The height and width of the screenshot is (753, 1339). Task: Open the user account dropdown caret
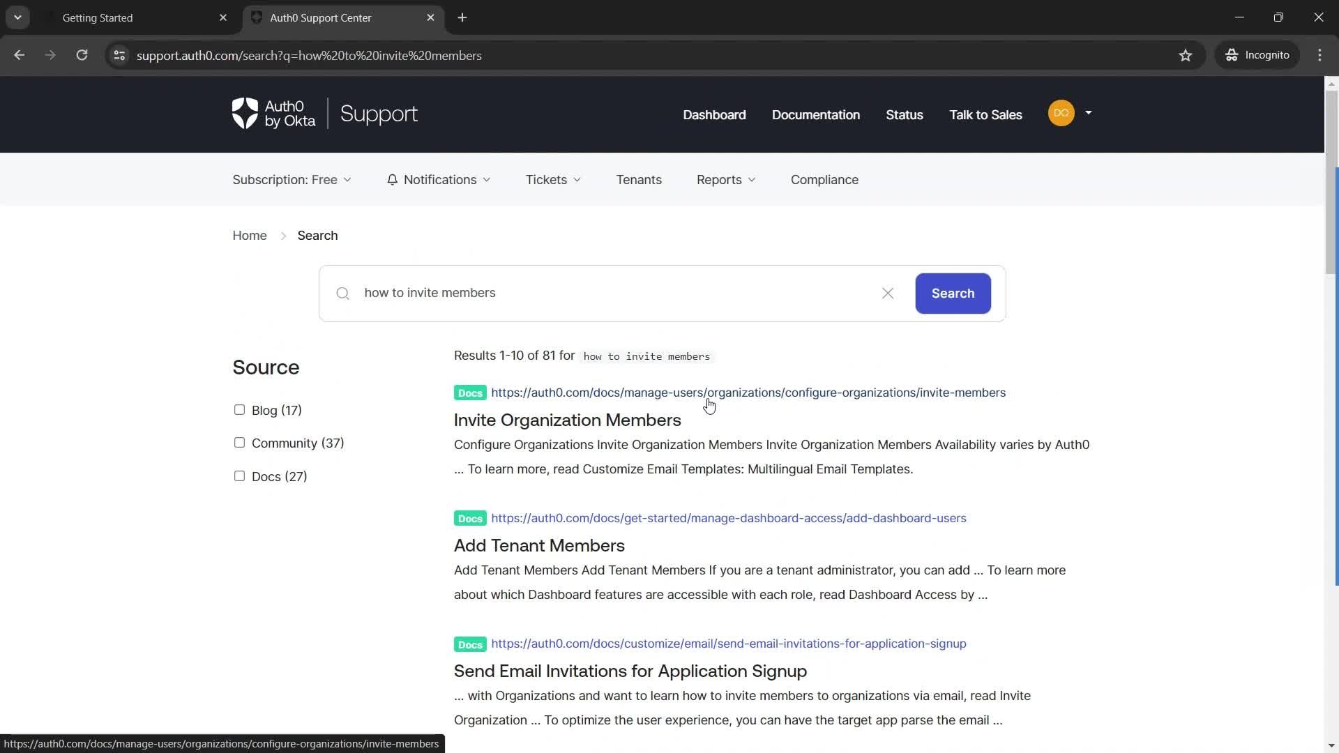1088,113
